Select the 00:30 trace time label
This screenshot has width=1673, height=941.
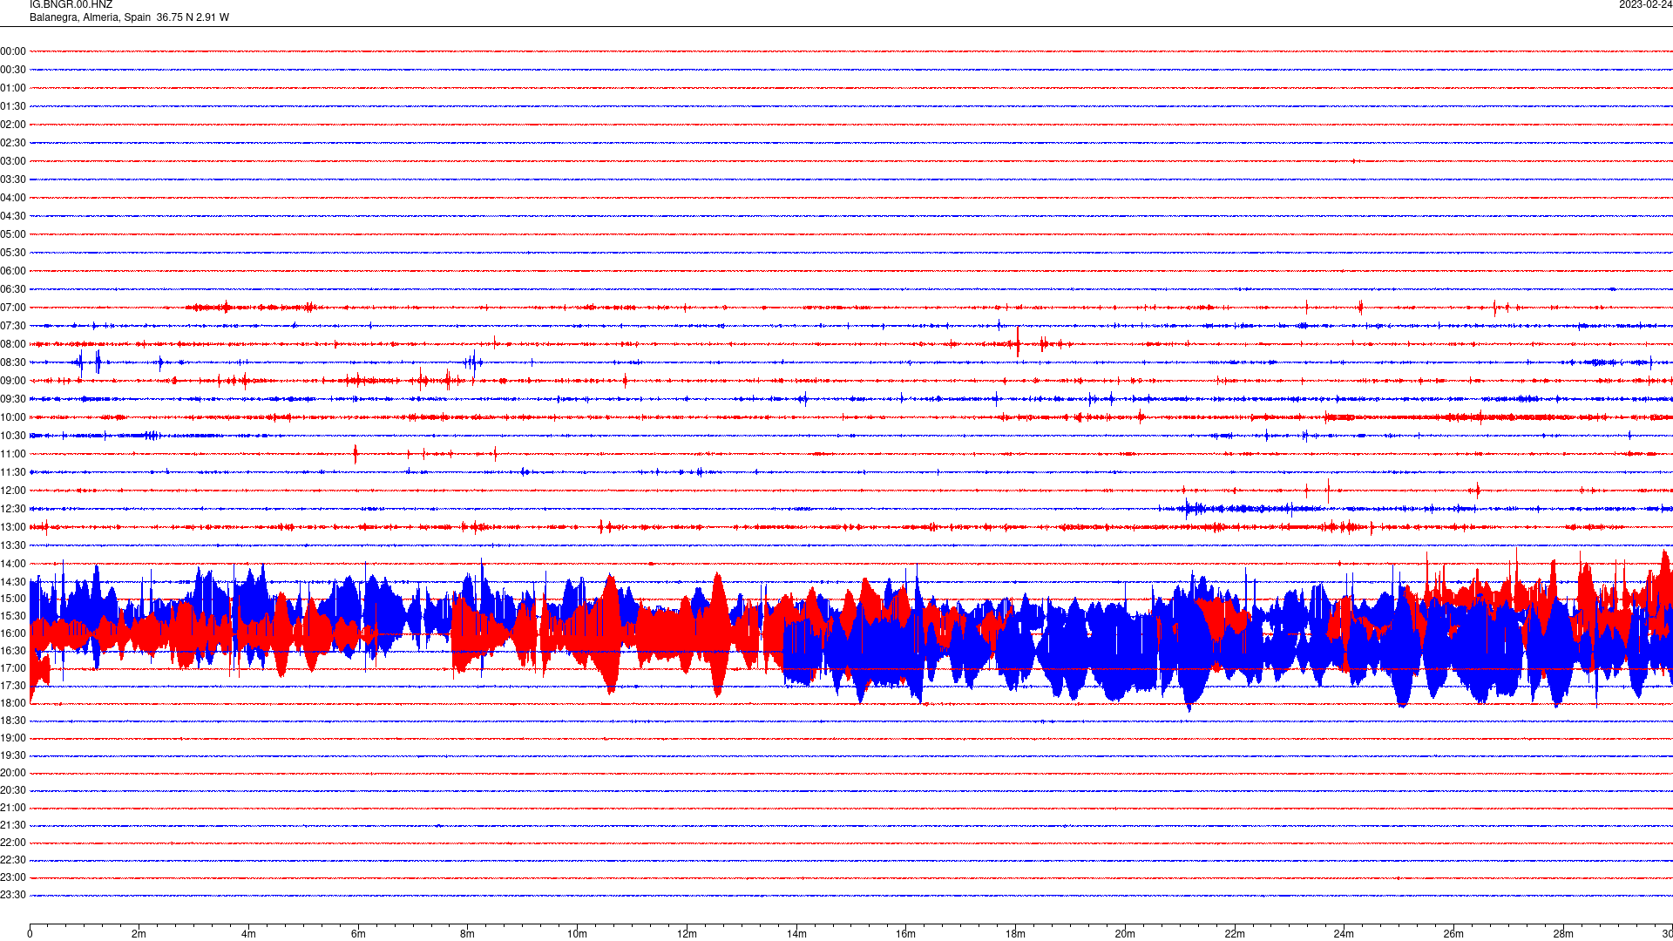[13, 70]
